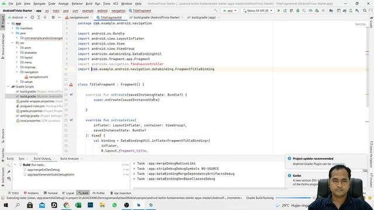Expand the drawable folder
Viewport: 374px width, 210px height.
[17, 52]
